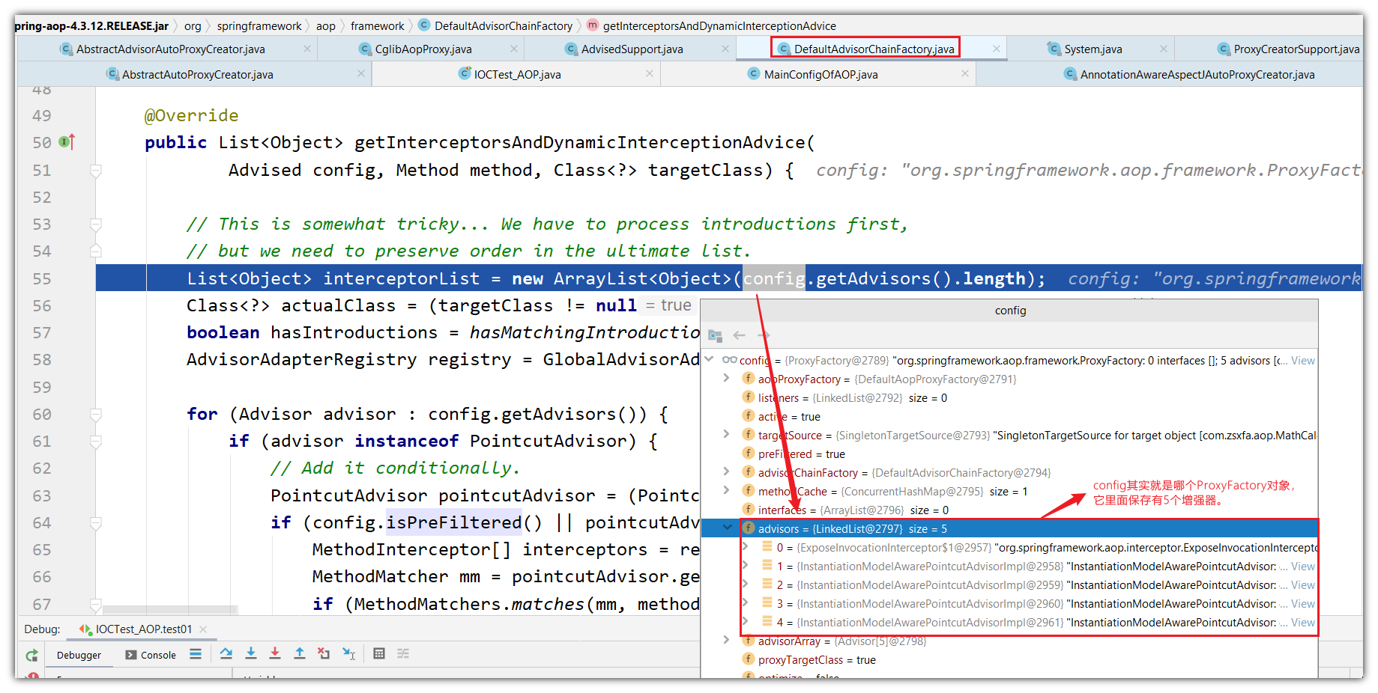Click View link on advisors element 1
The width and height of the screenshot is (1378, 693).
1303,567
